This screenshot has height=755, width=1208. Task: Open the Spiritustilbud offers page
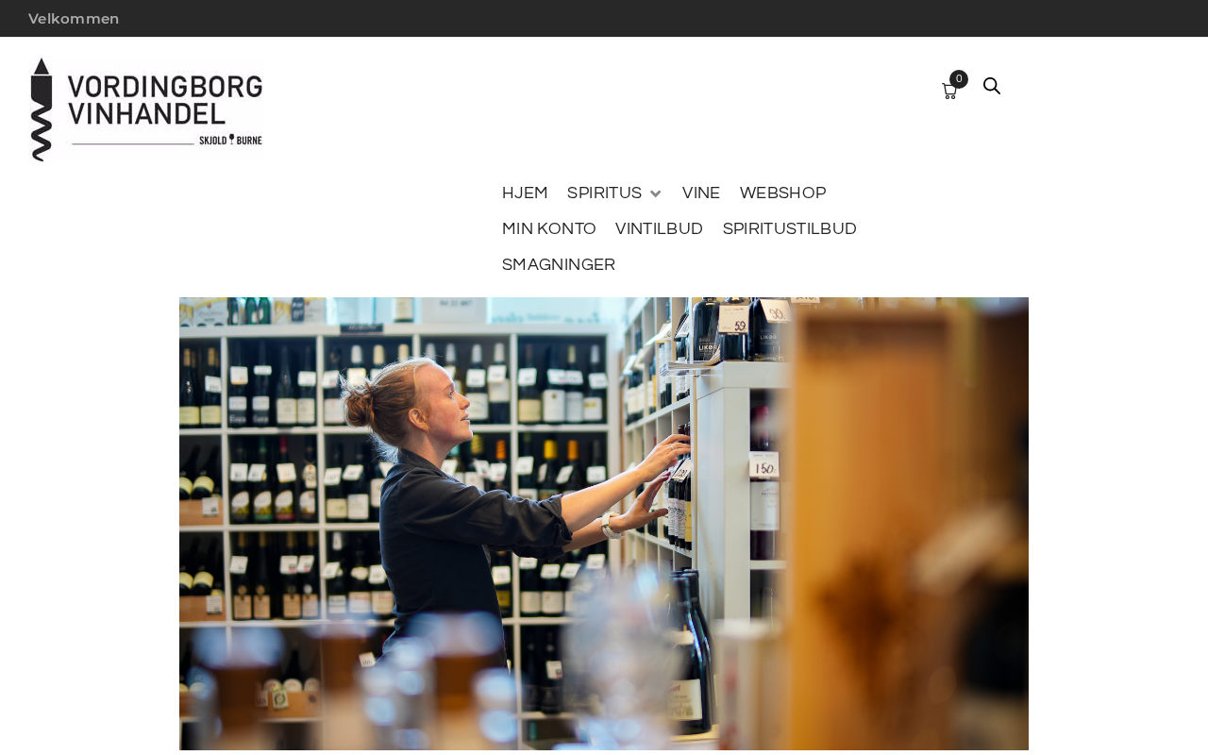click(x=790, y=229)
